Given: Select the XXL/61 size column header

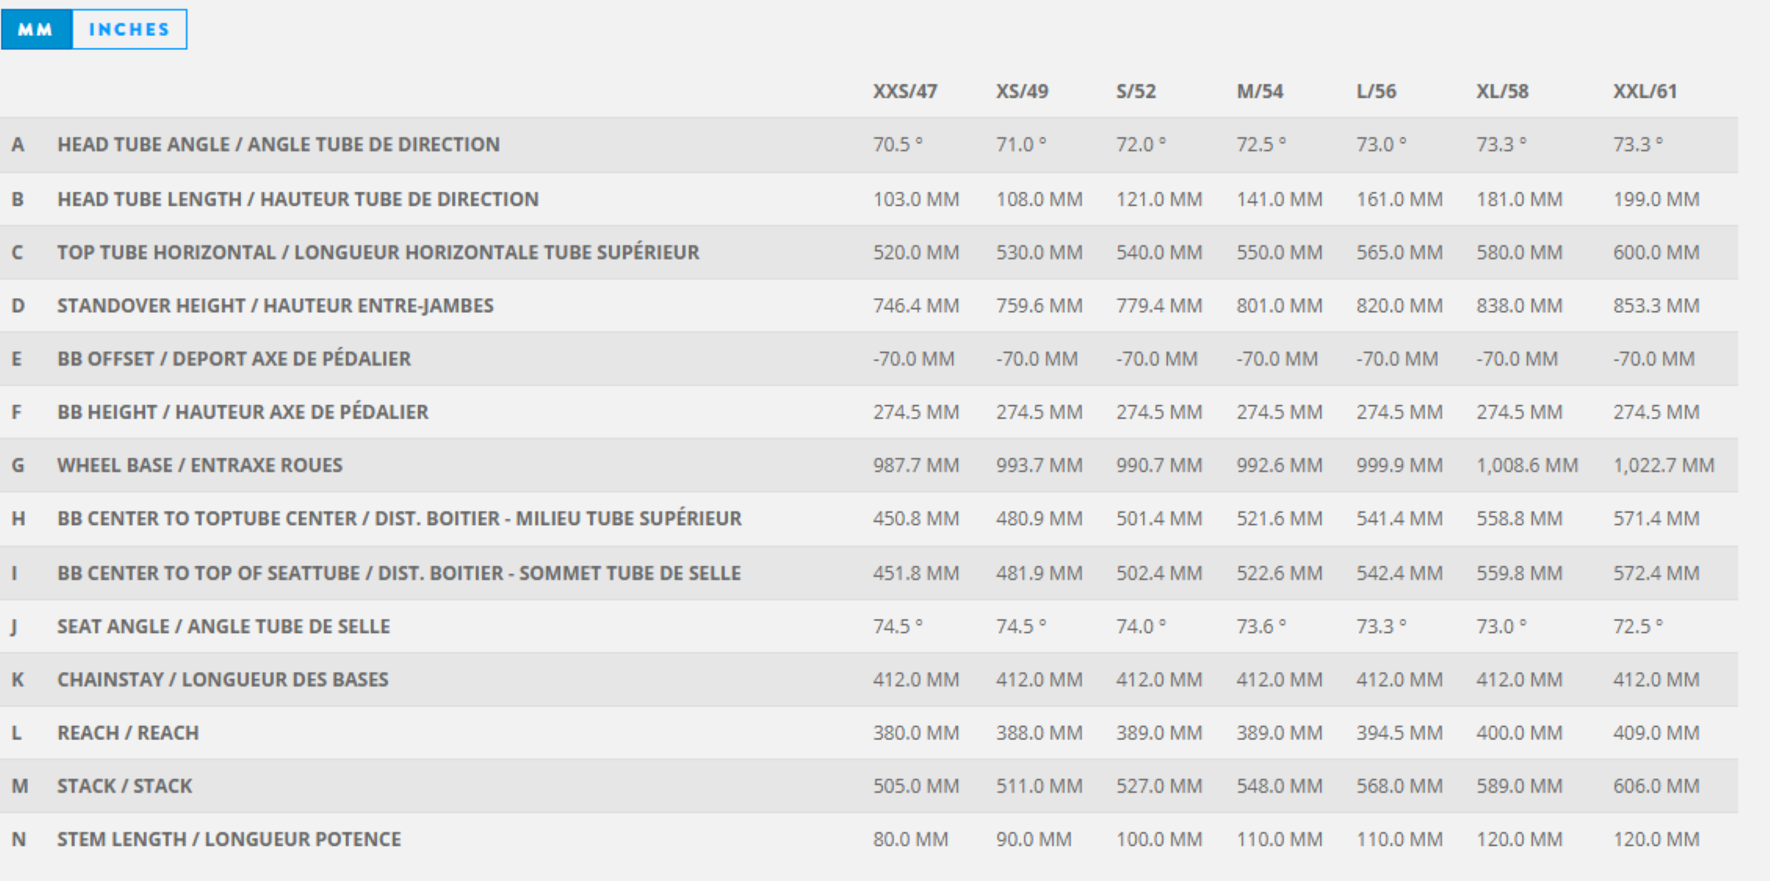Looking at the screenshot, I should [1644, 92].
